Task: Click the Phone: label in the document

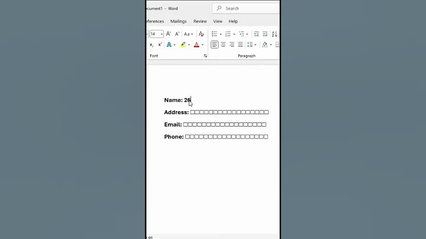Action: pos(174,137)
